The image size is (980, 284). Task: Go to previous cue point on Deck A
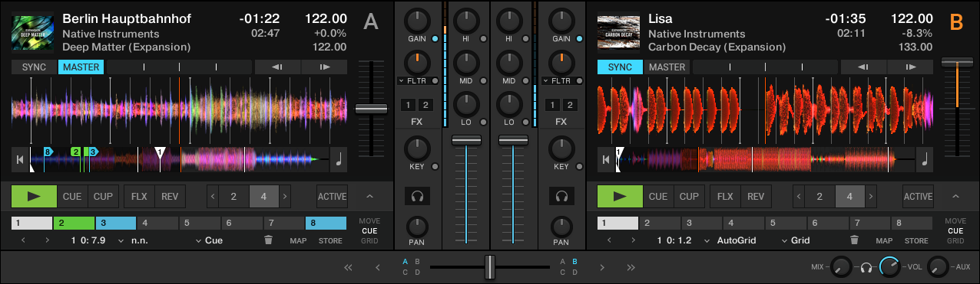[x=23, y=240]
